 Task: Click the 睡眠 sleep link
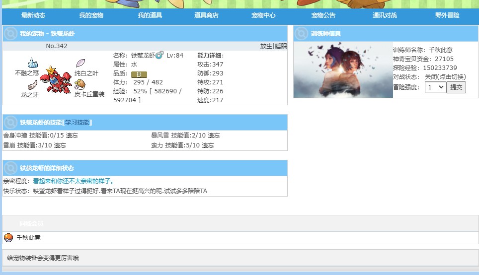coord(281,46)
